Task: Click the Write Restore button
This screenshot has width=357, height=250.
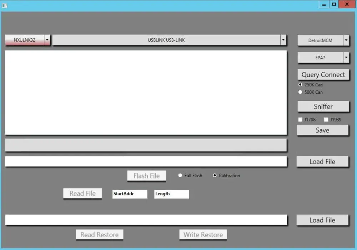Action: point(203,235)
